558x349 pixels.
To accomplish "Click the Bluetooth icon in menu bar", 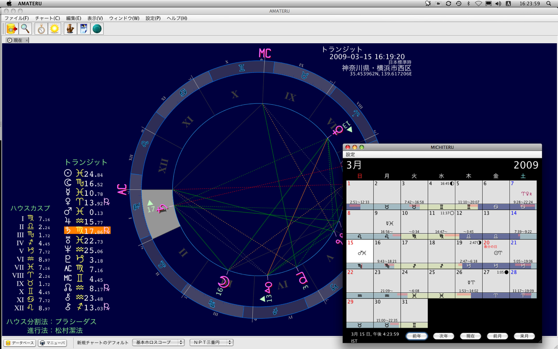I will point(469,3).
